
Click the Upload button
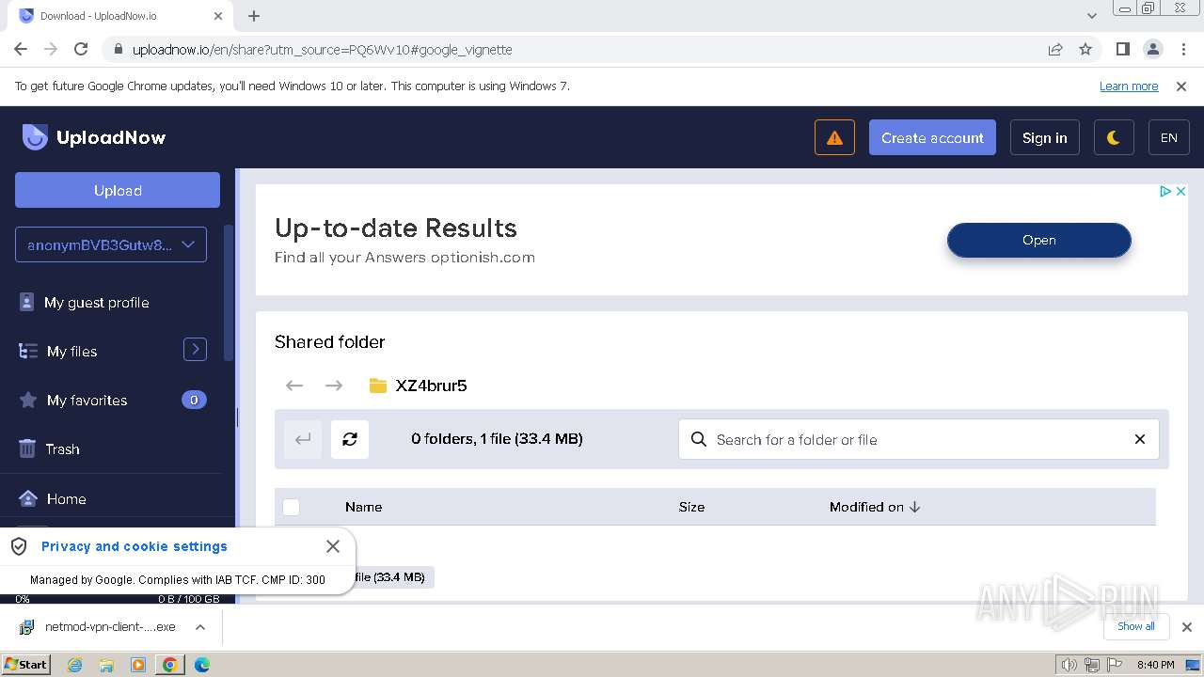(x=118, y=190)
